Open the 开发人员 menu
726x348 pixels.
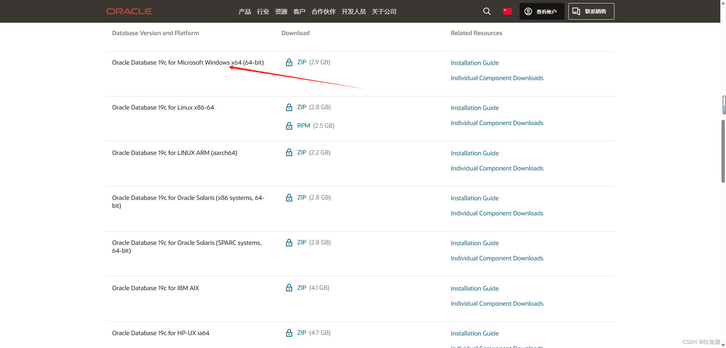(x=354, y=12)
